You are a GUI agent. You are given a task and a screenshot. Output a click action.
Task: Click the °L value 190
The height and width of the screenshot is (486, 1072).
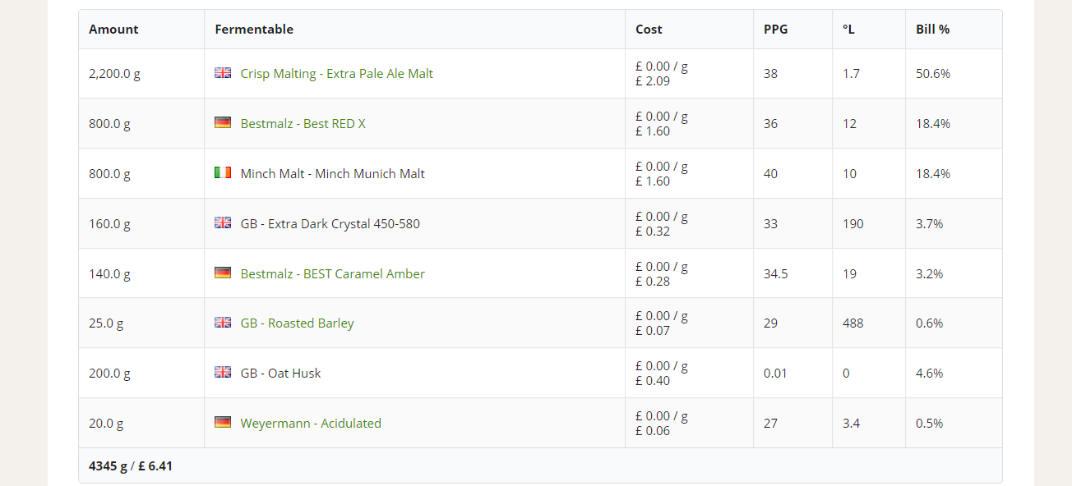[853, 223]
